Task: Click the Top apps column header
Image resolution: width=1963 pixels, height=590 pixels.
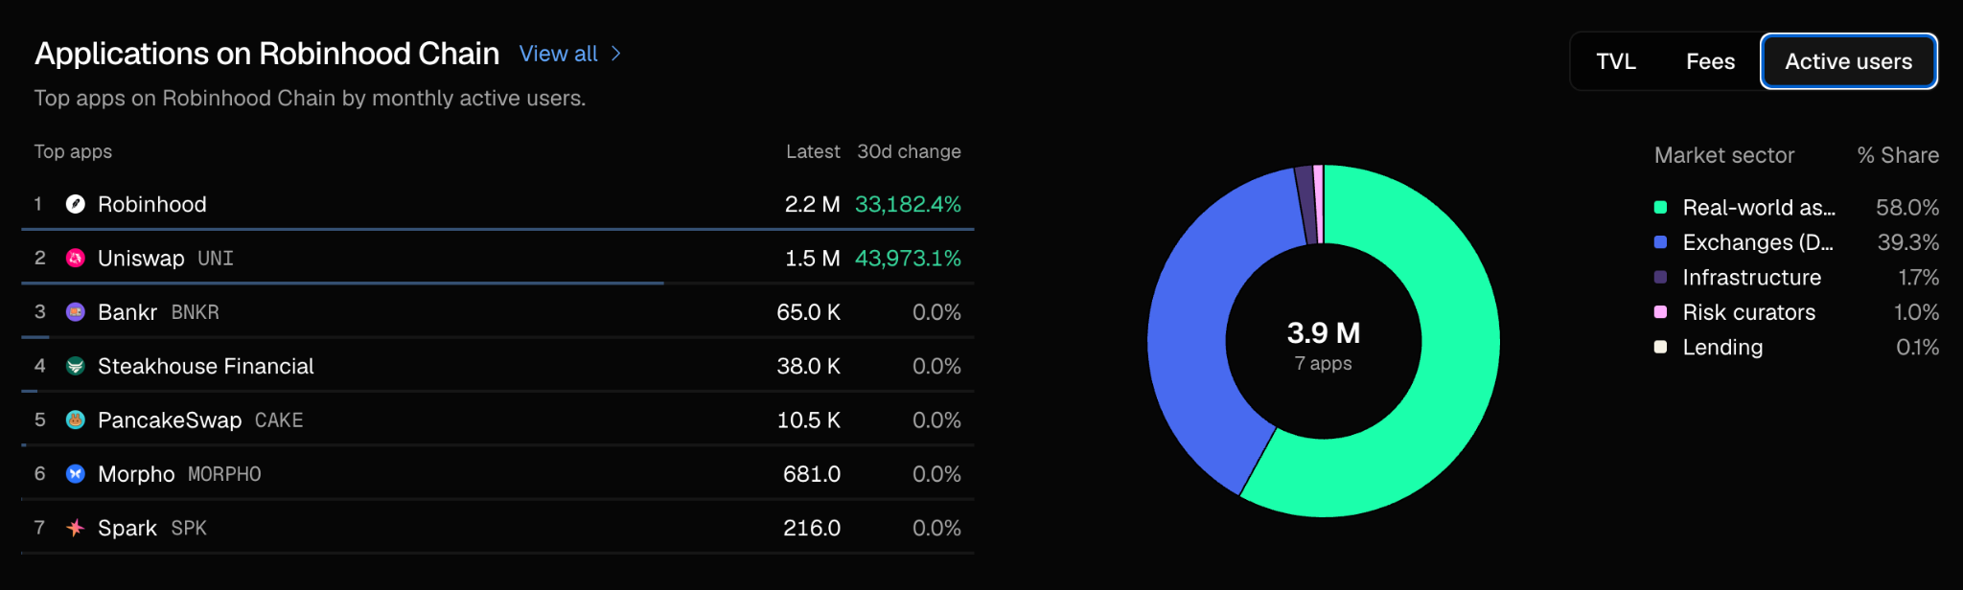Action: click(x=73, y=152)
